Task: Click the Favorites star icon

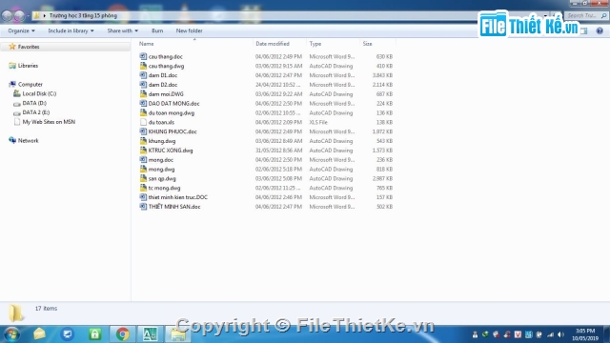Action: coord(12,47)
